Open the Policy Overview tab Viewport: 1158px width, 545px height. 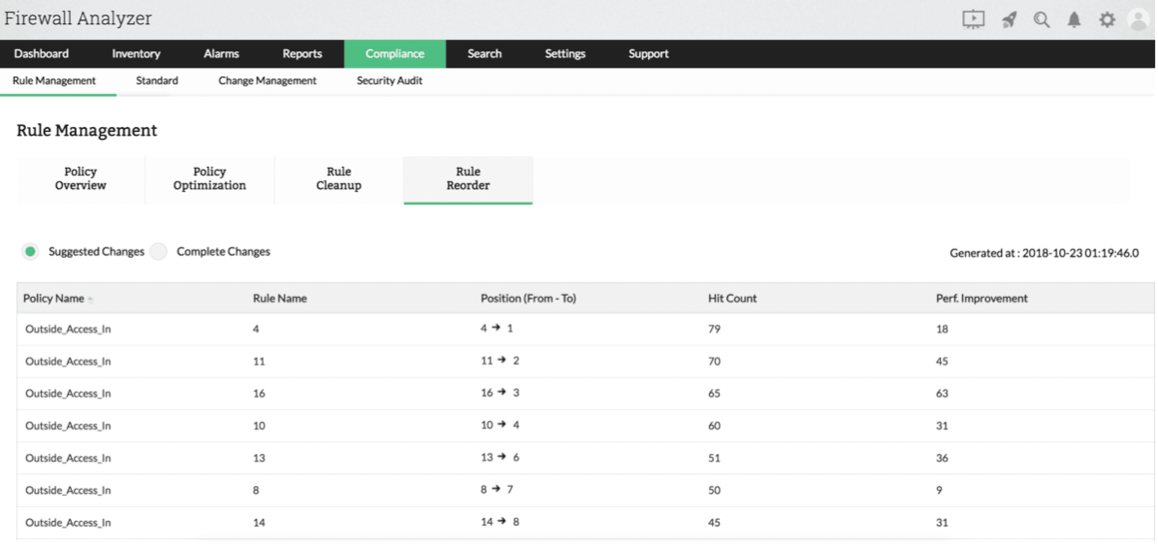coord(80,179)
